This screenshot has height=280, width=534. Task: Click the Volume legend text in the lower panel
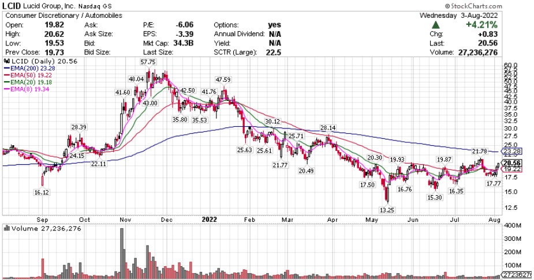46,229
